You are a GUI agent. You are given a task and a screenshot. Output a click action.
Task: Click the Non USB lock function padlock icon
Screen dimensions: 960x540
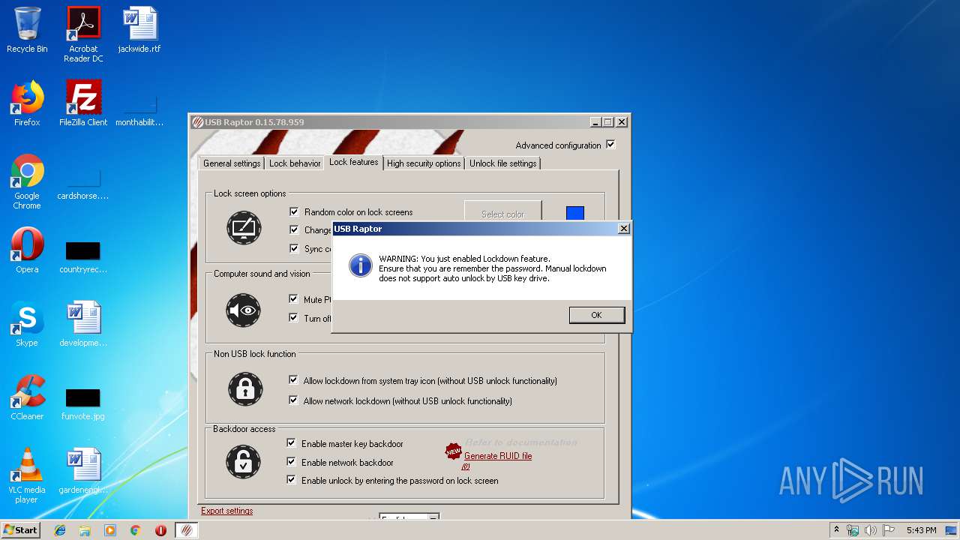[x=245, y=388]
